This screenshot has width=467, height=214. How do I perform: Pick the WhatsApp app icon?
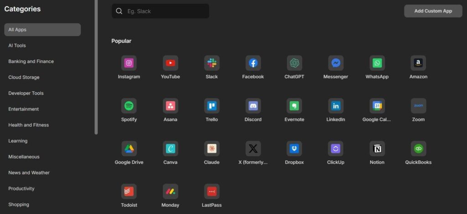coord(377,63)
